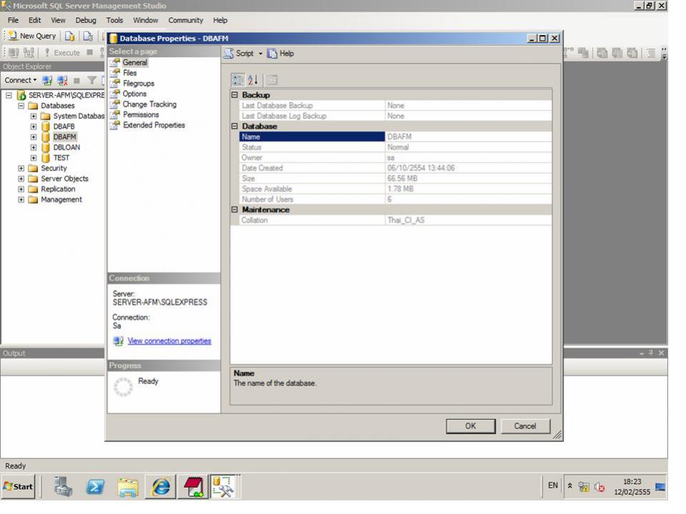Click the volume speaker icon in system tray
Screen dimensions: 686x514
tap(600, 486)
